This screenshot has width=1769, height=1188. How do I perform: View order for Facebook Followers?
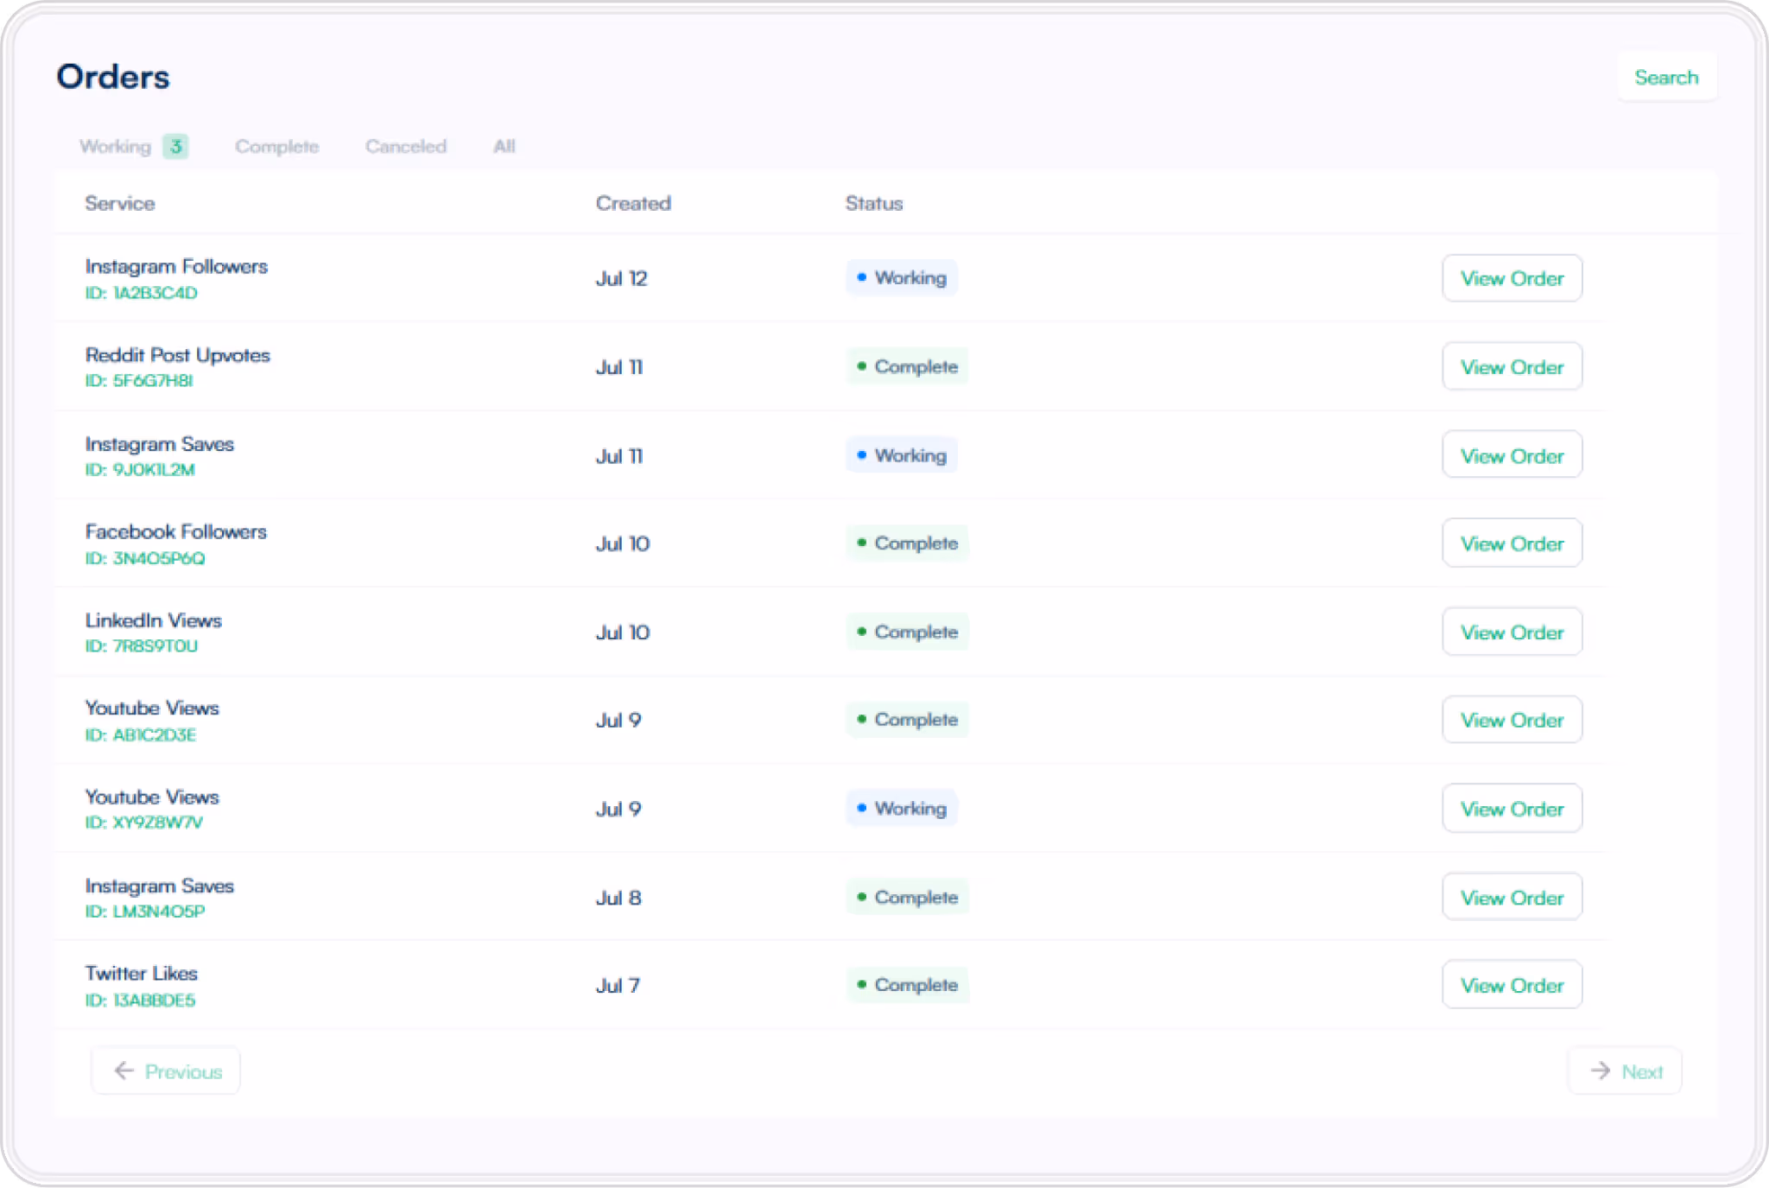click(1512, 543)
